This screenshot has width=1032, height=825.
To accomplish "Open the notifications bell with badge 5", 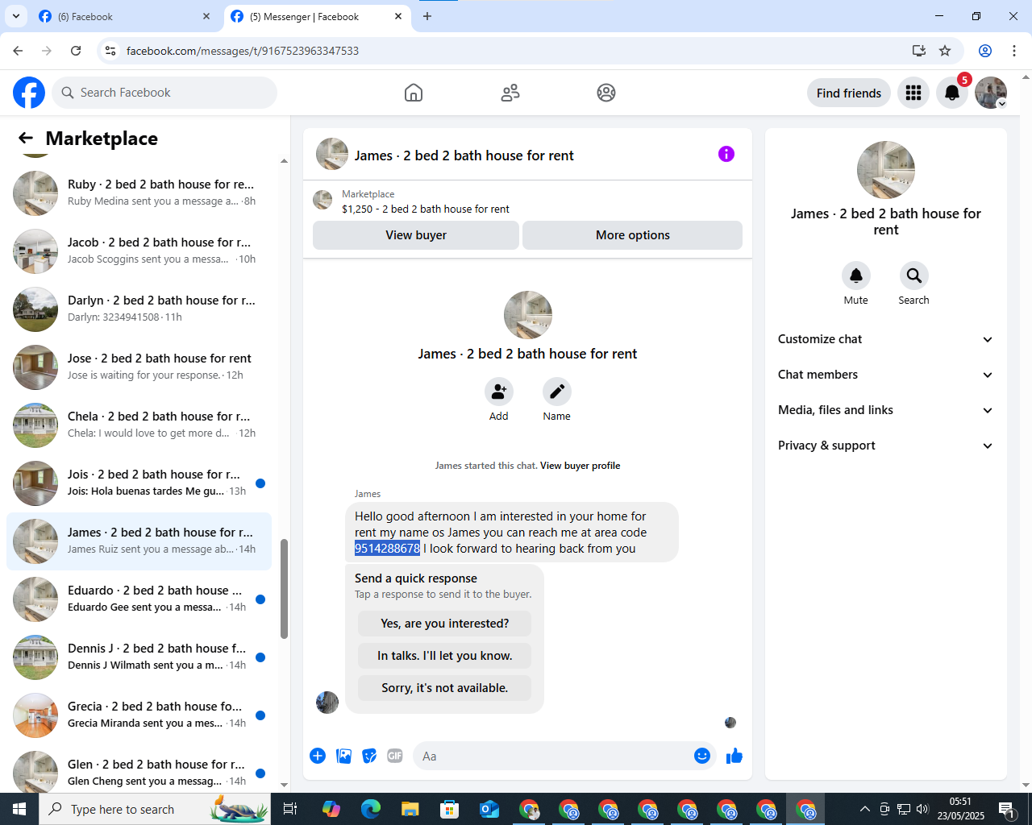I will 952,93.
